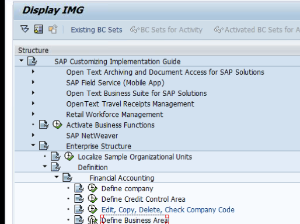The width and height of the screenshot is (300, 224).
Task: Execute the Activate Business Functions clock icon
Action: (x=57, y=125)
